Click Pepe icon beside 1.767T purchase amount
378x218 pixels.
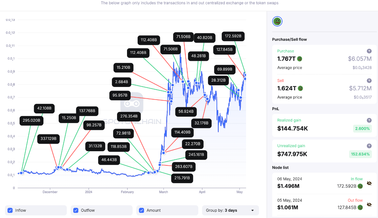tap(300, 59)
